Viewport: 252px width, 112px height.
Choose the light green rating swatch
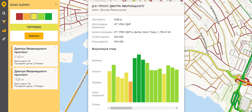pos(41,17)
